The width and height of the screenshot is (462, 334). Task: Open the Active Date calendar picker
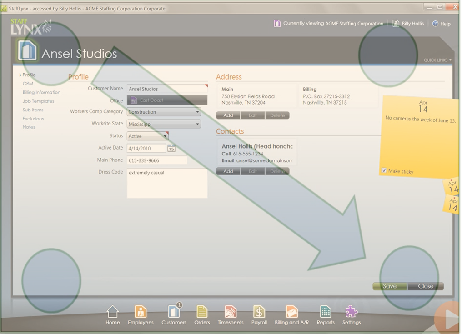171,148
